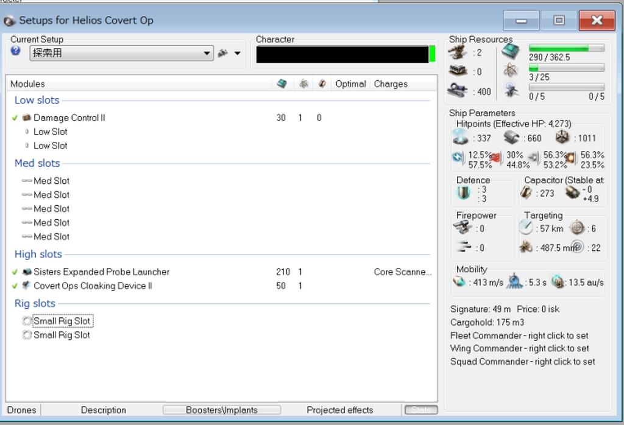Click Fleet Commander - right click to set
The image size is (624, 425).
(519, 335)
